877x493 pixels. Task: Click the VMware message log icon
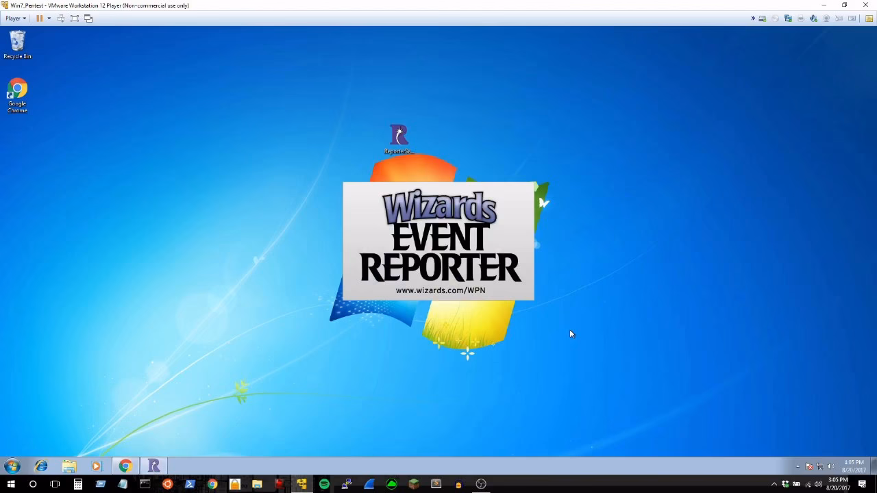point(869,18)
